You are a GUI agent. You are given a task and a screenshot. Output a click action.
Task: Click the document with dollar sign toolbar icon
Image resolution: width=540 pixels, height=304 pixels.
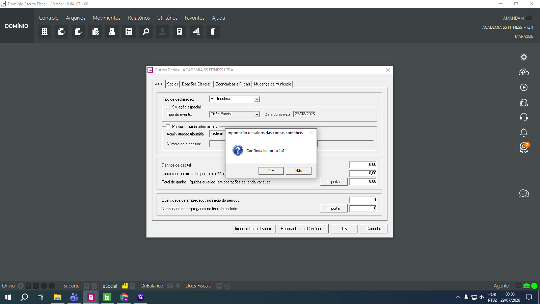tap(95, 32)
